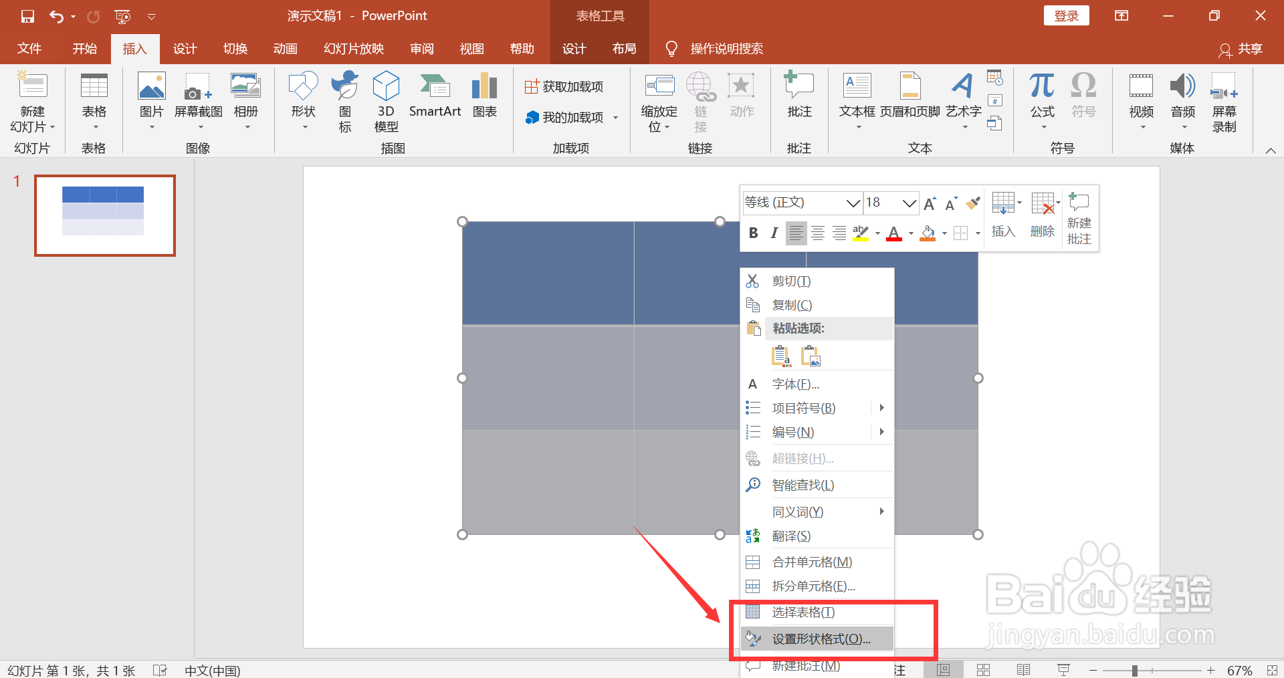Adjust the zoom slider handle
This screenshot has height=678, width=1284.
1135,671
